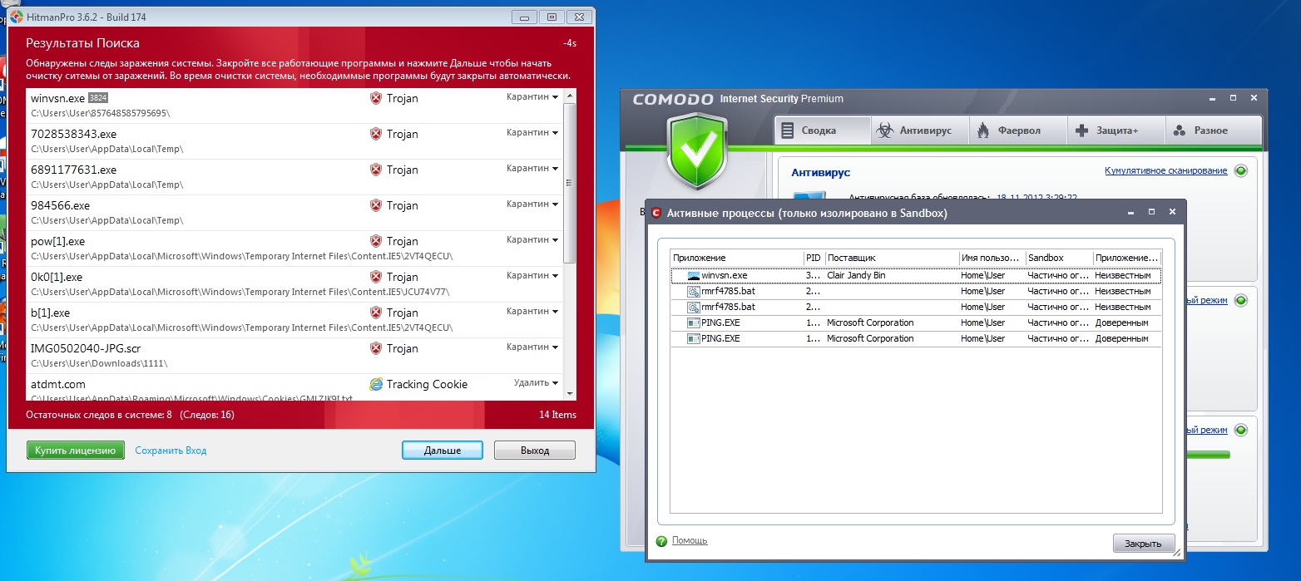Click the Clair Jandy Bin vendor cell
Screen dimensions: 1301x581
[x=856, y=275]
